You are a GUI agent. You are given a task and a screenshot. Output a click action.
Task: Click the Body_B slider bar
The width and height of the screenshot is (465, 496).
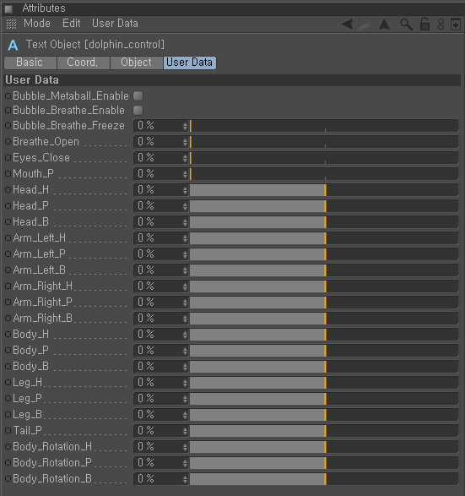(324, 367)
